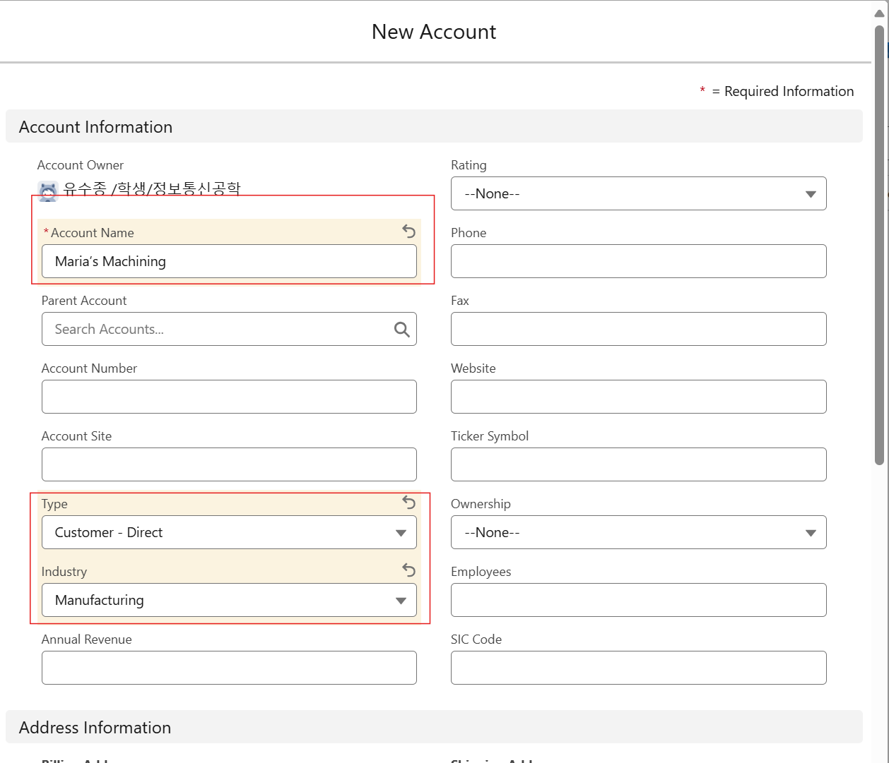Image resolution: width=889 pixels, height=763 pixels.
Task: Click into the Fax field
Action: [x=638, y=329]
